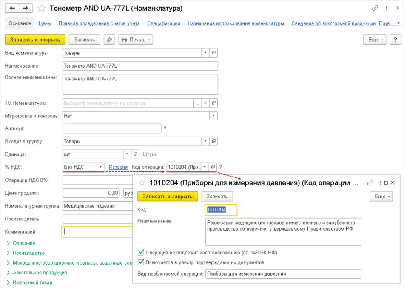Open the Спецификации tab
This screenshot has height=288, width=404.
(164, 23)
